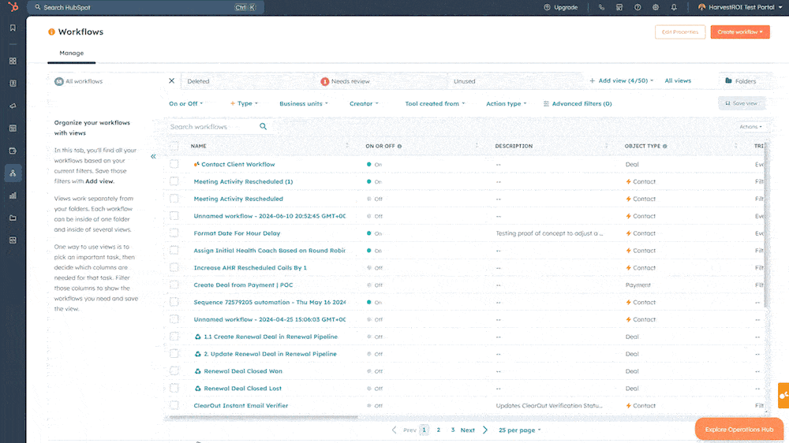Open the 25 per page dropdown
The height and width of the screenshot is (443, 789).
520,430
